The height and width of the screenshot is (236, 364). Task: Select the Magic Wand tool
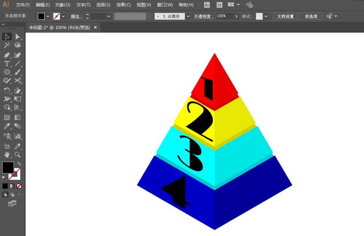click(x=7, y=45)
